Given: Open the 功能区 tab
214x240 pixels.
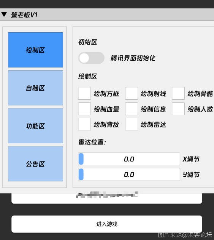Looking at the screenshot, I should [x=36, y=125].
